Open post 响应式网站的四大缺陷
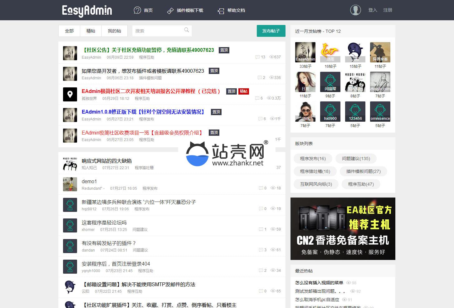Image resolution: width=454 pixels, height=308 pixels. [107, 161]
